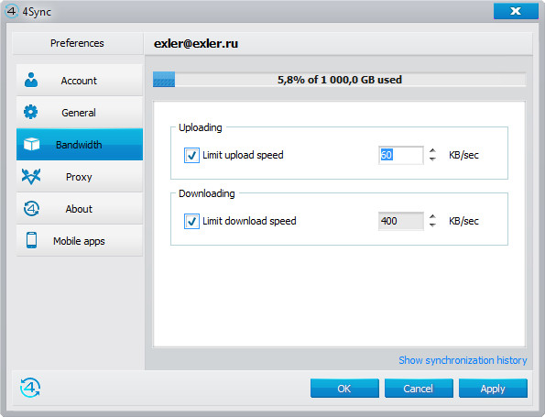Increase download speed with up arrow
The height and width of the screenshot is (417, 545).
point(432,216)
